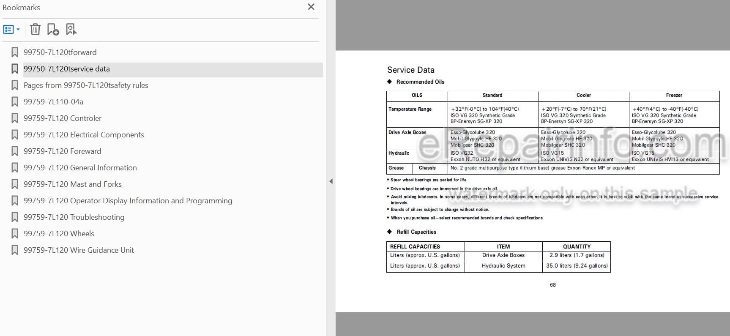Image resolution: width=730 pixels, height=336 pixels.
Task: Click bookmark icon beside 99750-7L120tforward
Action: click(x=15, y=52)
